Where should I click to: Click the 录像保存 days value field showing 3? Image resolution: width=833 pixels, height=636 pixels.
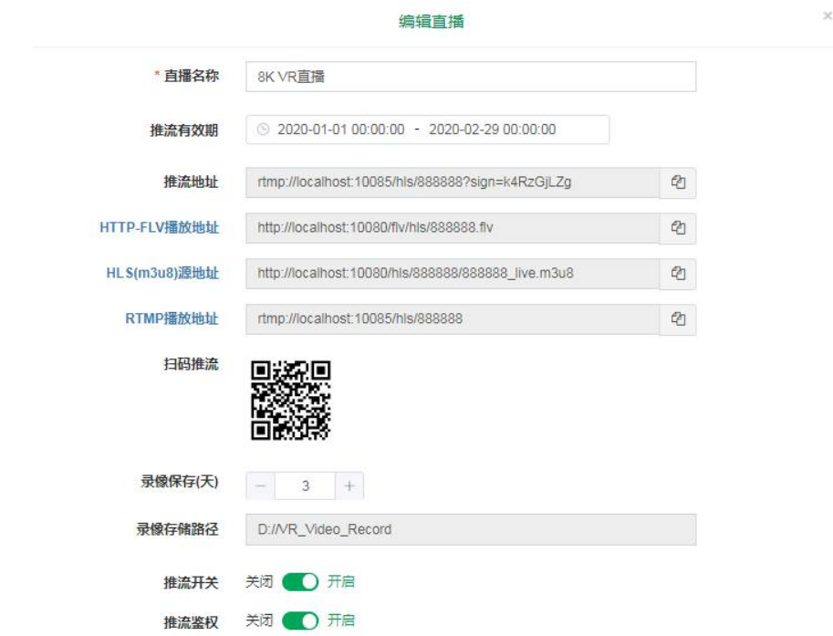pyautogui.click(x=305, y=485)
